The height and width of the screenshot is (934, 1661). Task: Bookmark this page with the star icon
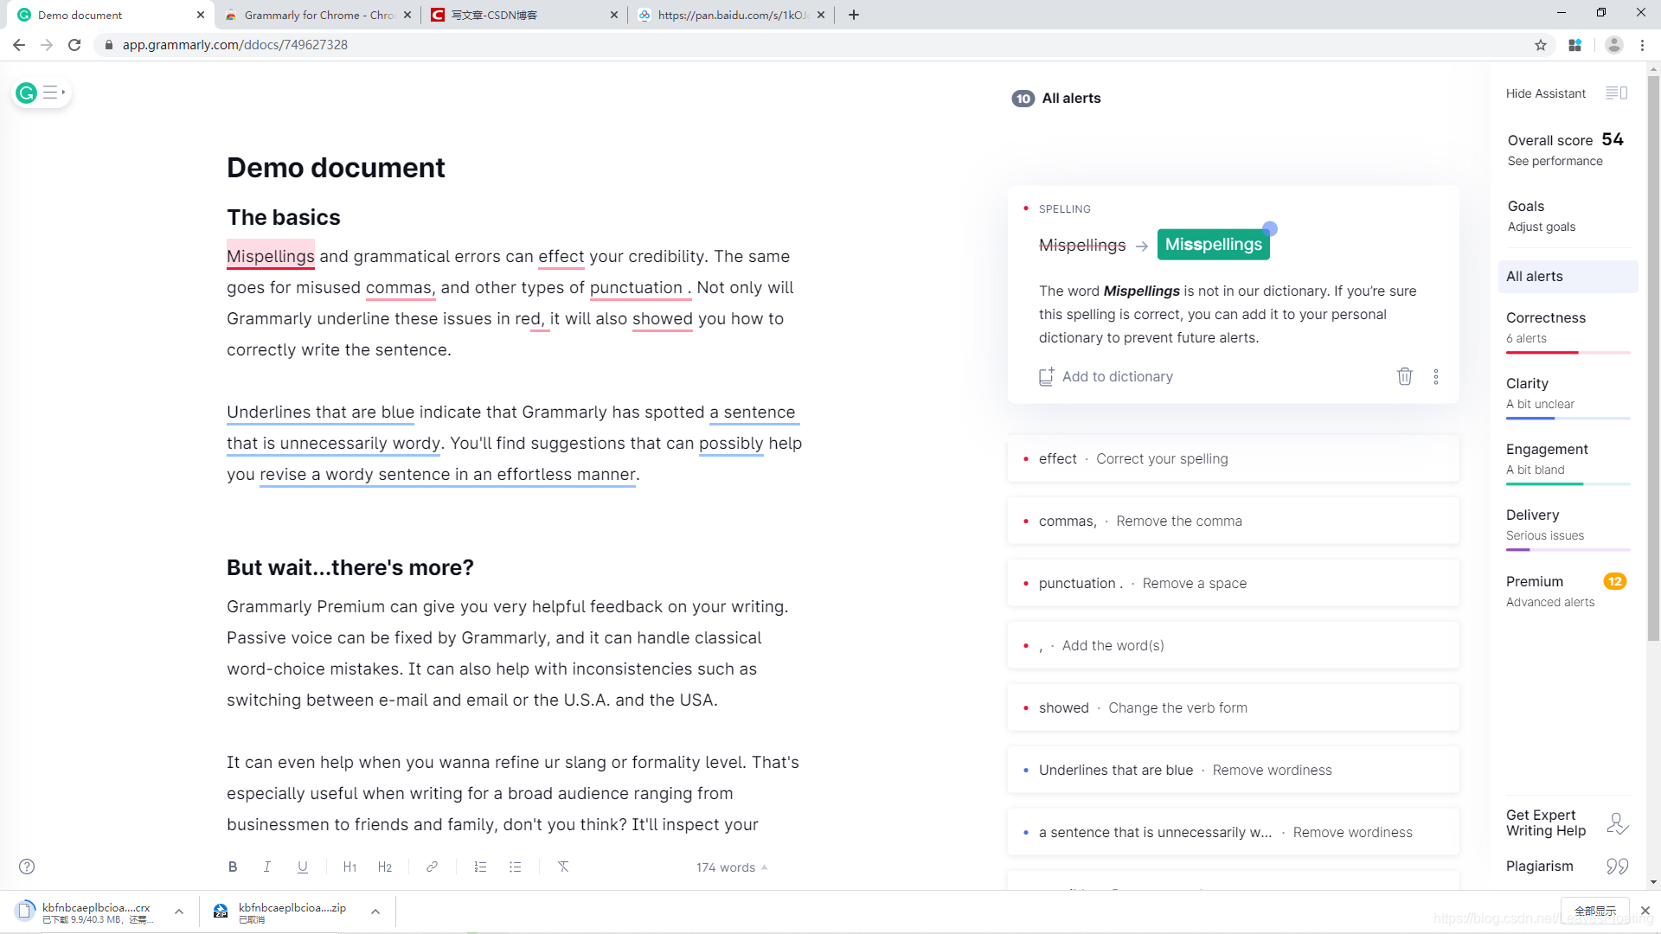click(1541, 45)
